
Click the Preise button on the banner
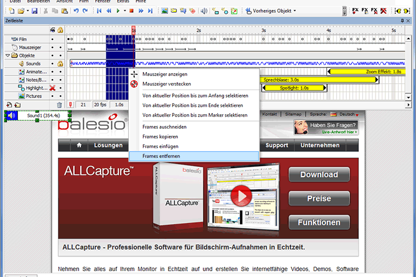[319, 199]
